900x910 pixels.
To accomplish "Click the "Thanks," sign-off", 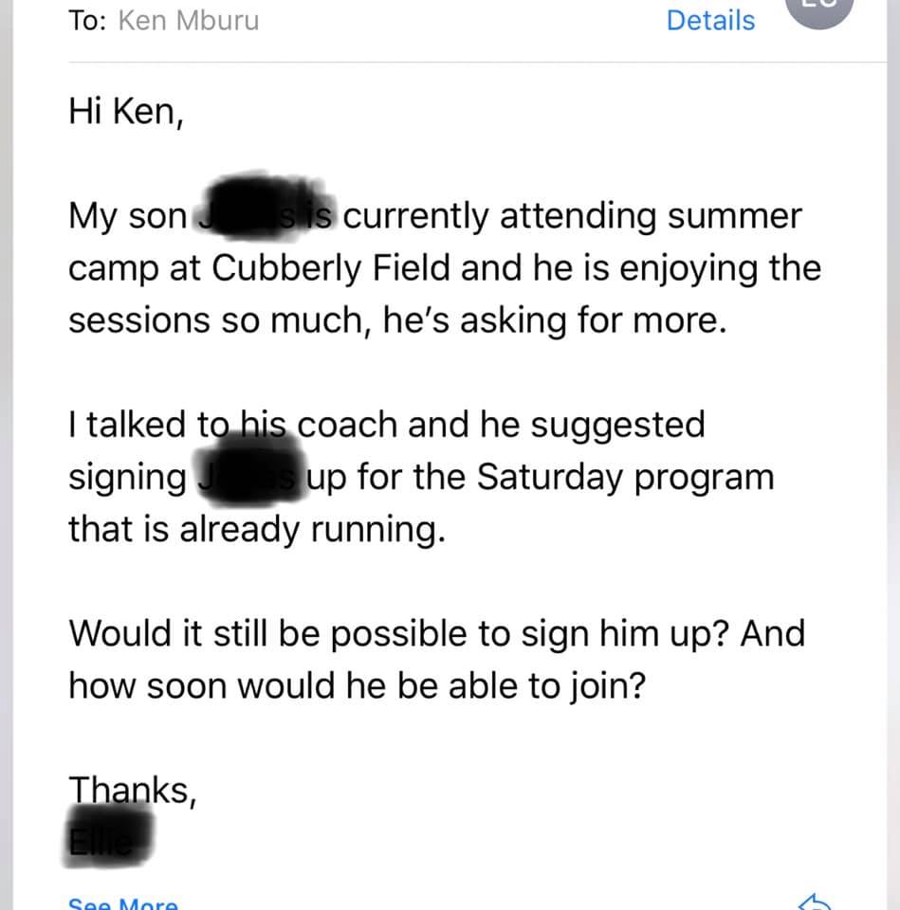I will [x=132, y=789].
